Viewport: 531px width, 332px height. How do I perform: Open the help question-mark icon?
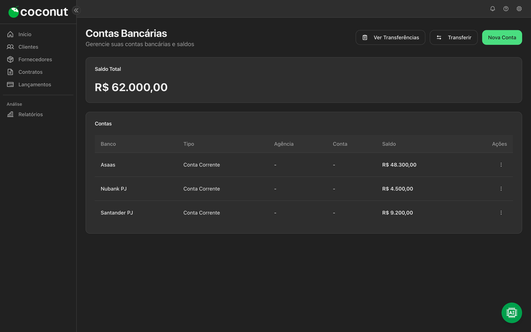tap(506, 9)
